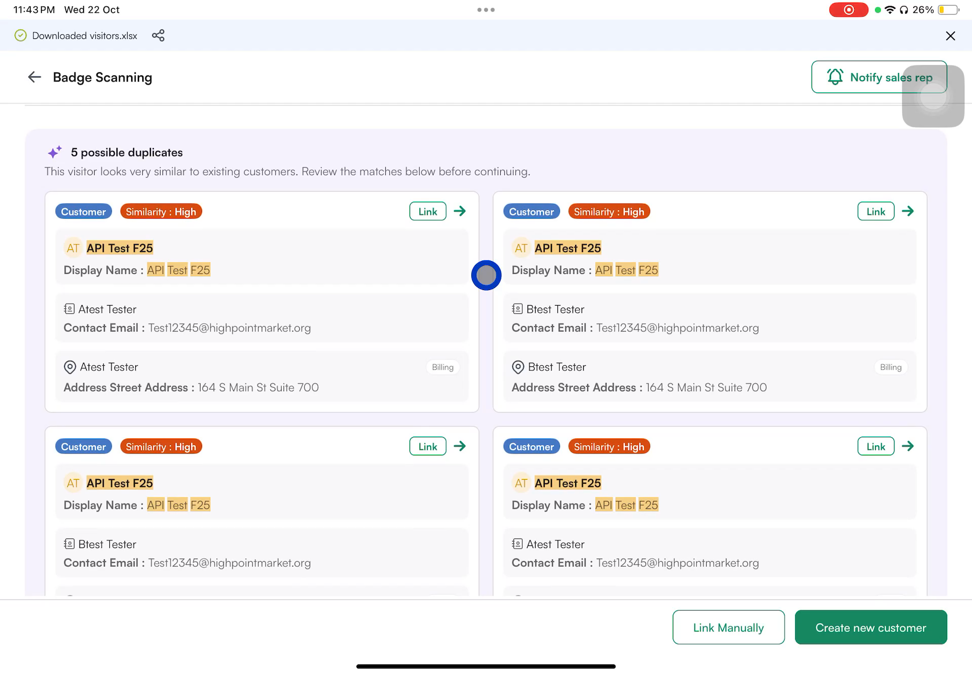The width and height of the screenshot is (972, 675).
Task: Click the sparkle icon near 5 possible duplicates
Action: [55, 151]
